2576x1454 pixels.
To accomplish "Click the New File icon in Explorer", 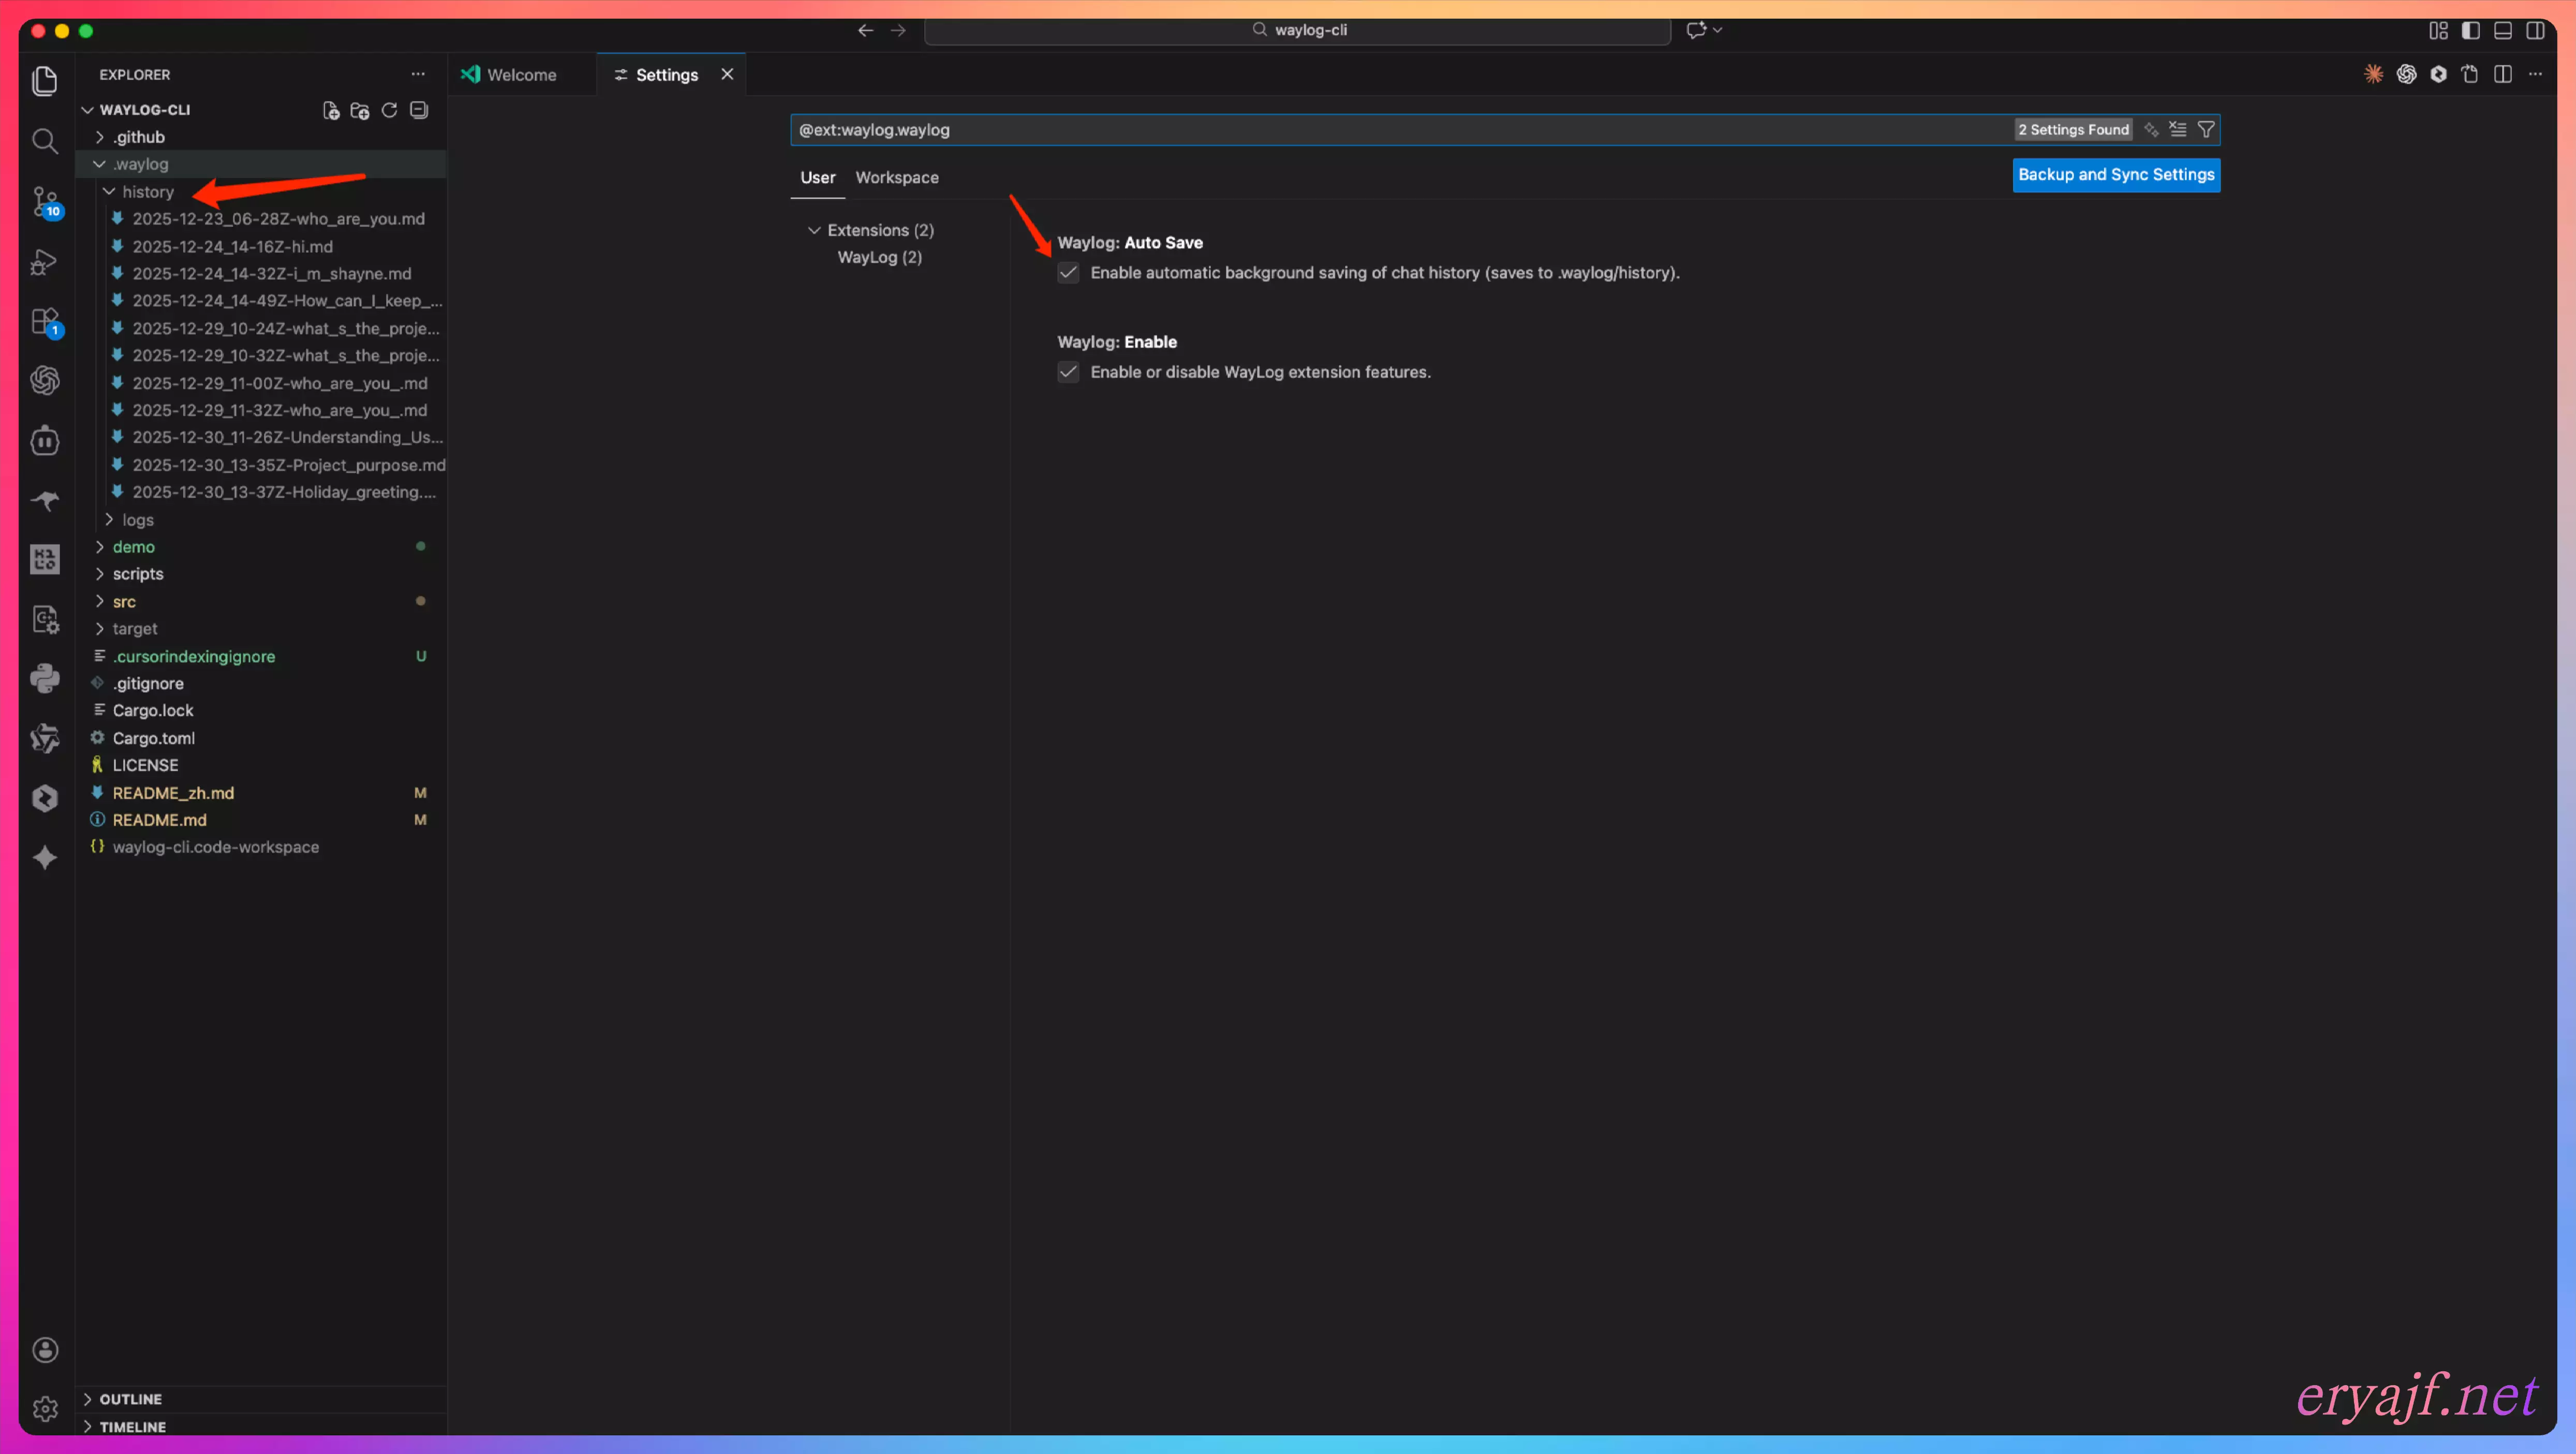I will (x=330, y=110).
